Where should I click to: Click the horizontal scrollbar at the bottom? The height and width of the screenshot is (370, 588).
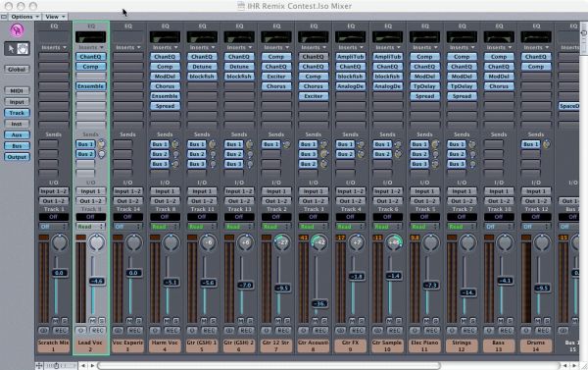269,365
